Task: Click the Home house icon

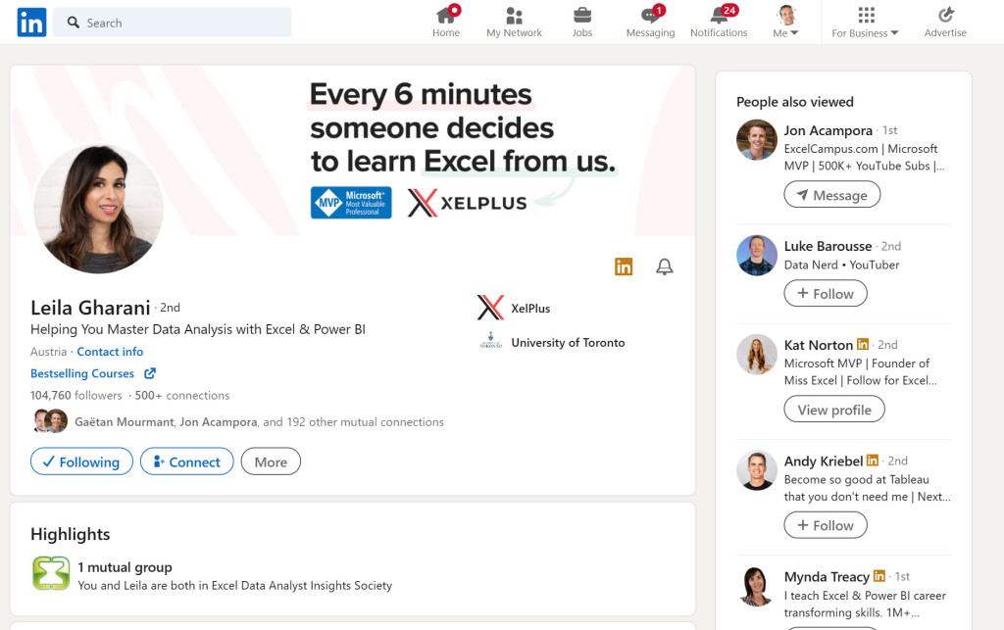Action: click(x=445, y=16)
